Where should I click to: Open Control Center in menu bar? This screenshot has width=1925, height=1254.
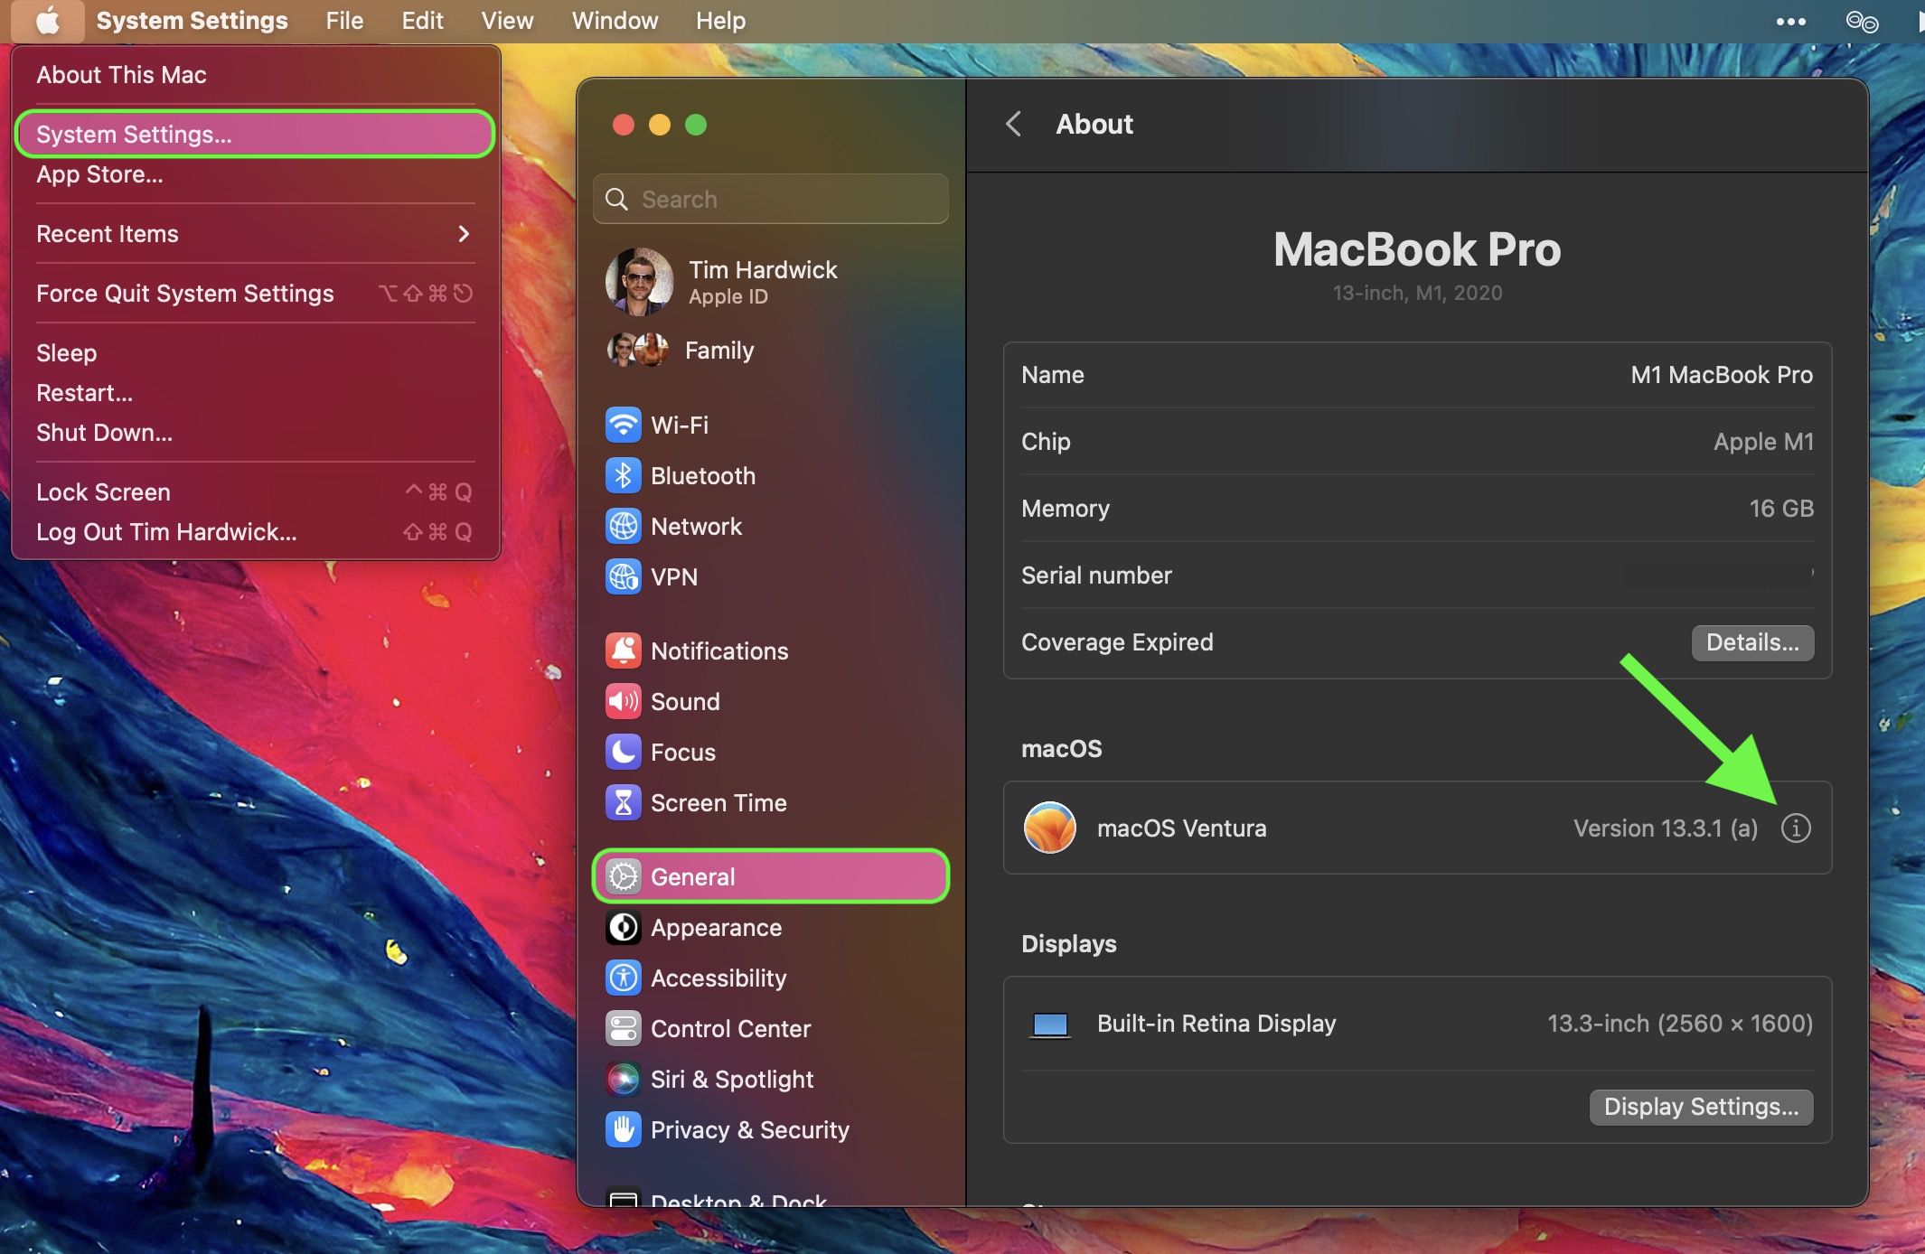pos(1862,22)
